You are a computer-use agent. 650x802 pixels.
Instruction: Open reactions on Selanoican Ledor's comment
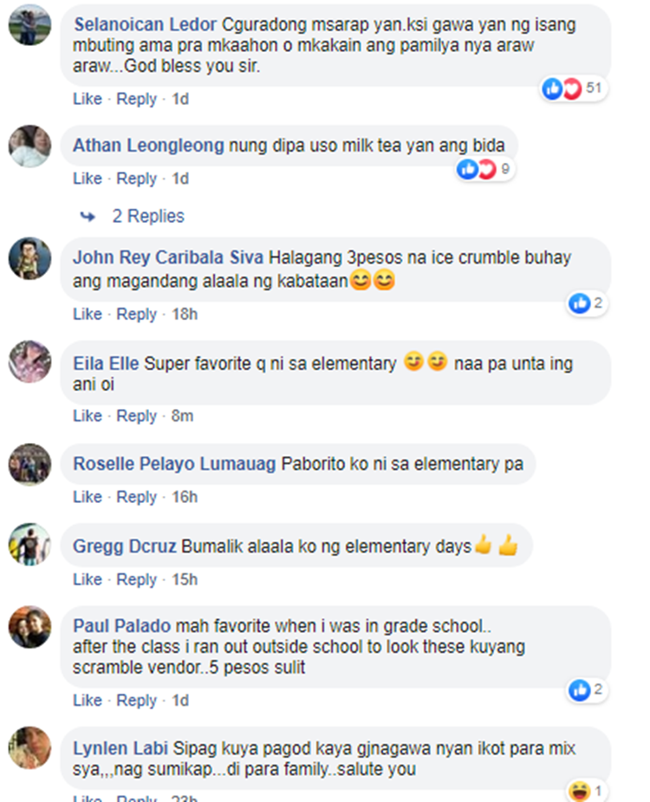(x=575, y=89)
